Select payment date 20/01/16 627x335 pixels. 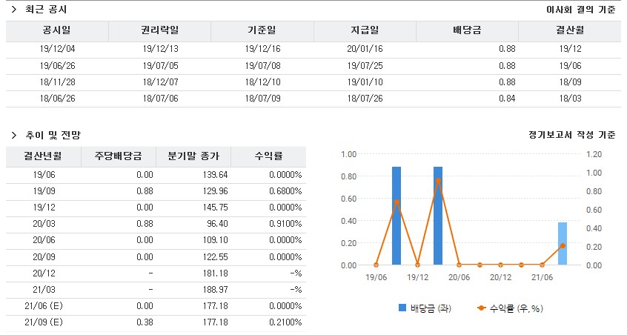[365, 49]
